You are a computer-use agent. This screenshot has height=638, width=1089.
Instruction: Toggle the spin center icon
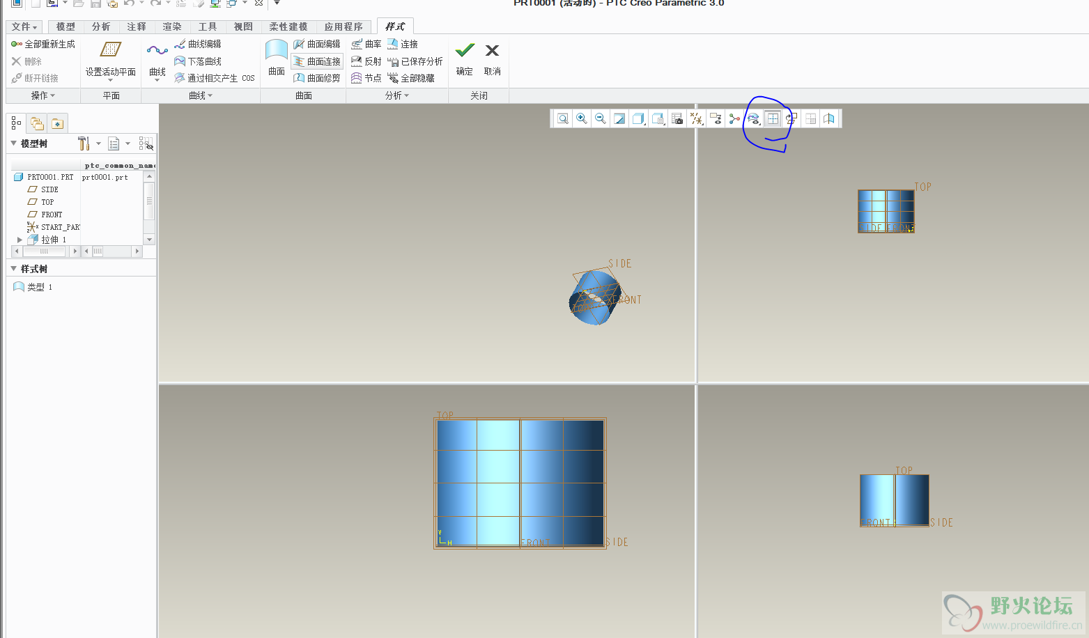734,119
